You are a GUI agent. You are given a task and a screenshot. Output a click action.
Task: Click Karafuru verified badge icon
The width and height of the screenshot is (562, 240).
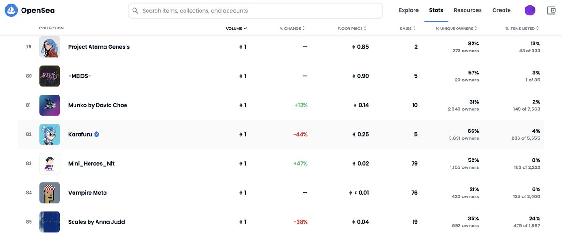tap(96, 134)
